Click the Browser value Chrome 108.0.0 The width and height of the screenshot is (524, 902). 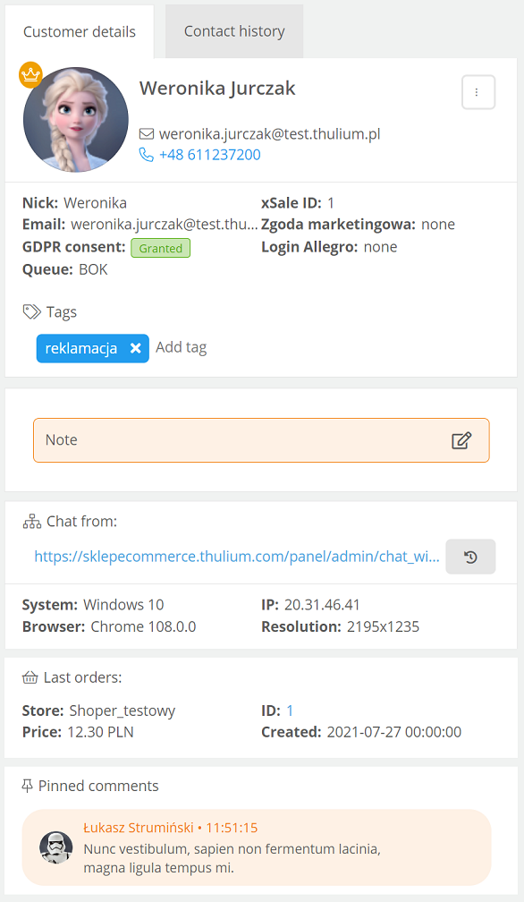point(143,627)
